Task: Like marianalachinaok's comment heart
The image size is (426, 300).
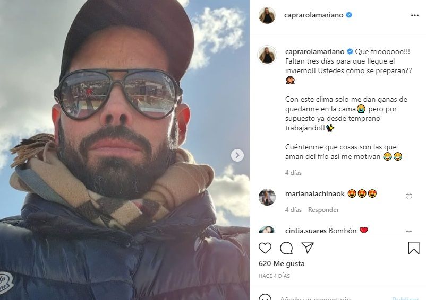Action: point(409,197)
